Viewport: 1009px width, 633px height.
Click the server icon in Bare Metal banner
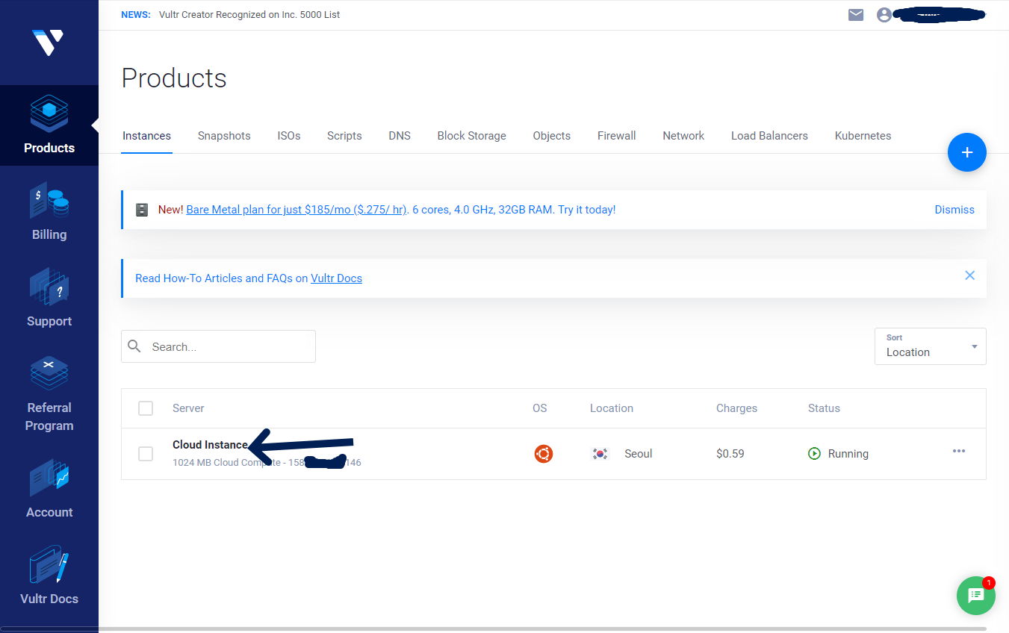tap(142, 210)
